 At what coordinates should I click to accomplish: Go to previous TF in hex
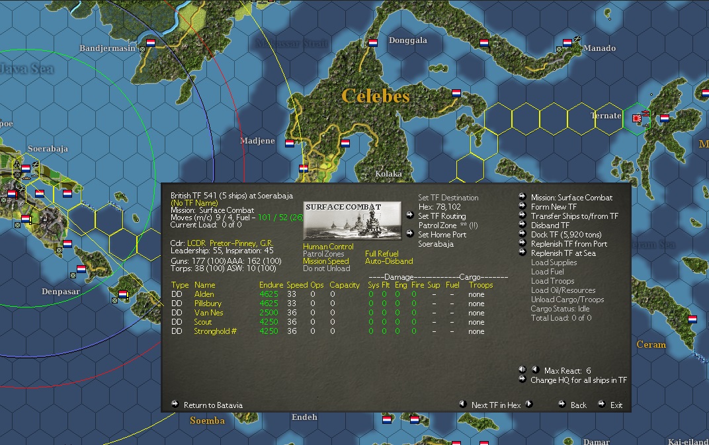click(462, 404)
